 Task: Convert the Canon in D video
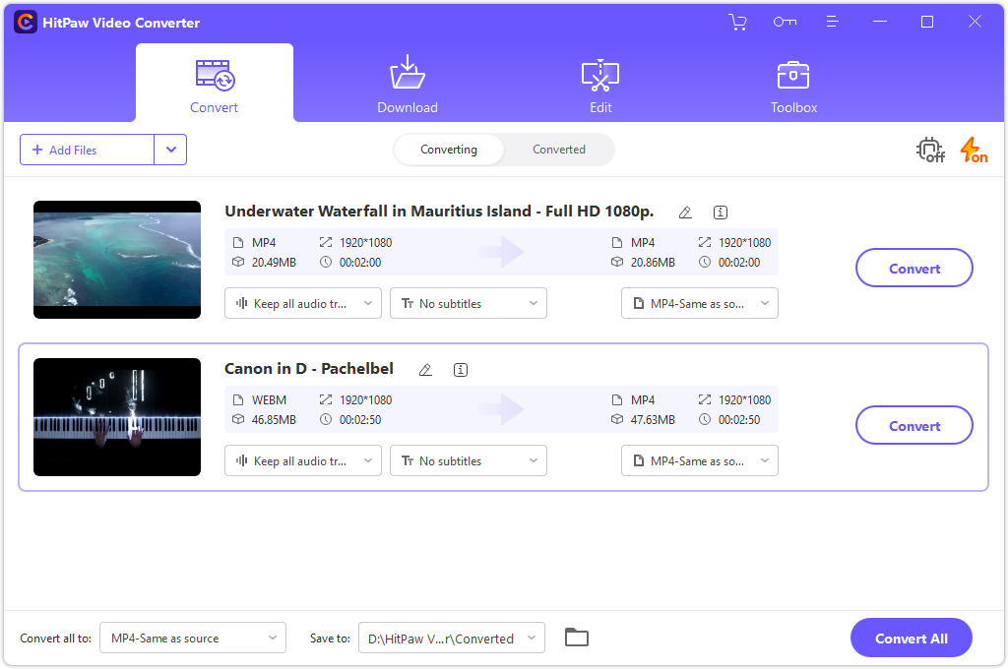pyautogui.click(x=914, y=426)
